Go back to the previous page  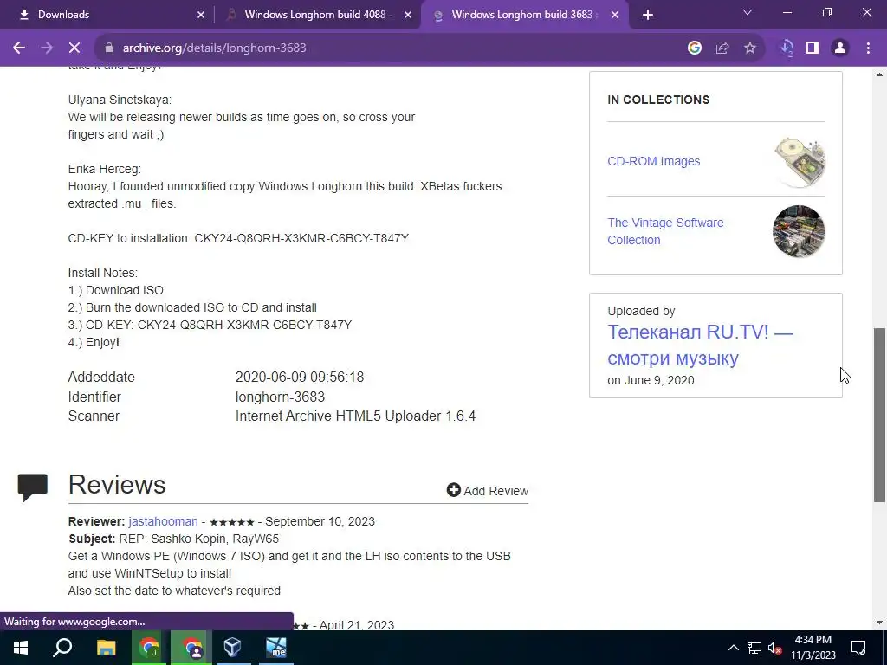19,48
